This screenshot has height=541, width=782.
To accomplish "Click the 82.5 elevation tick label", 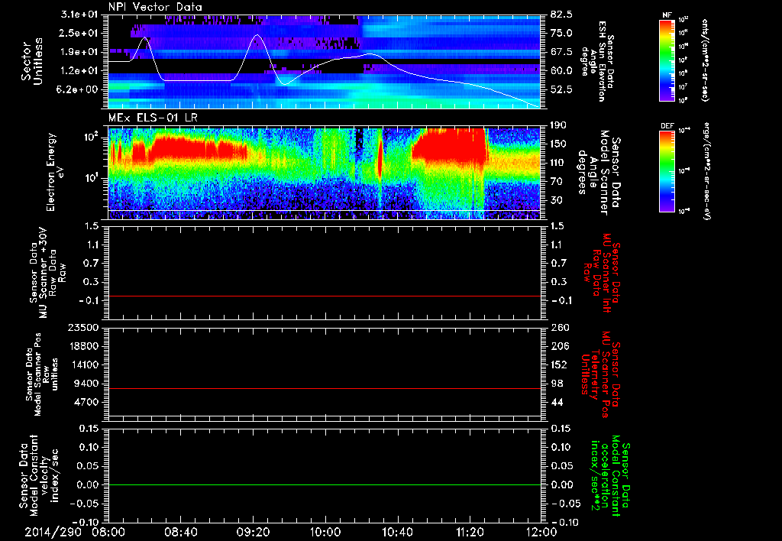I will [x=561, y=15].
